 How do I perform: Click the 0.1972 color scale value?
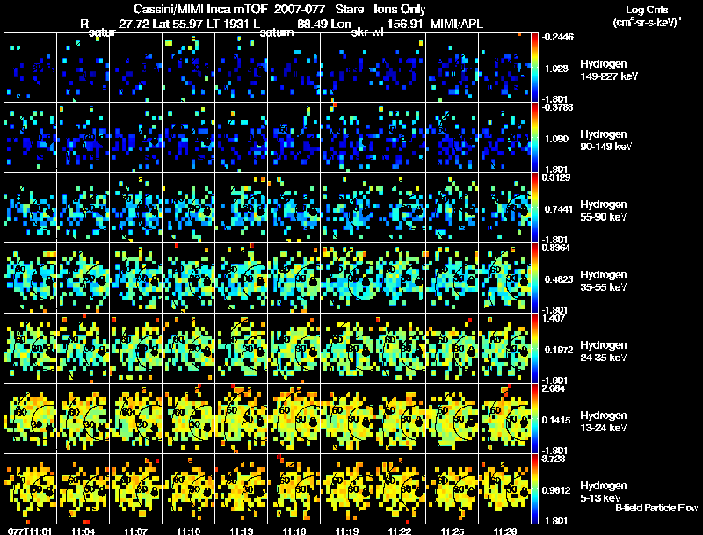pos(559,350)
